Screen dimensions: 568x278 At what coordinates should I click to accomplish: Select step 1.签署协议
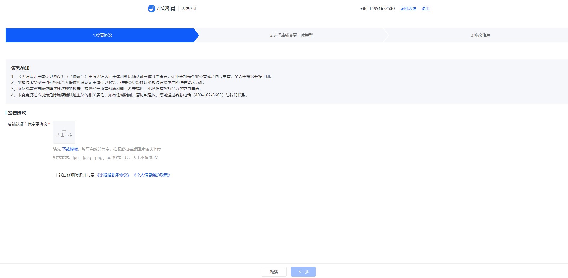(102, 35)
